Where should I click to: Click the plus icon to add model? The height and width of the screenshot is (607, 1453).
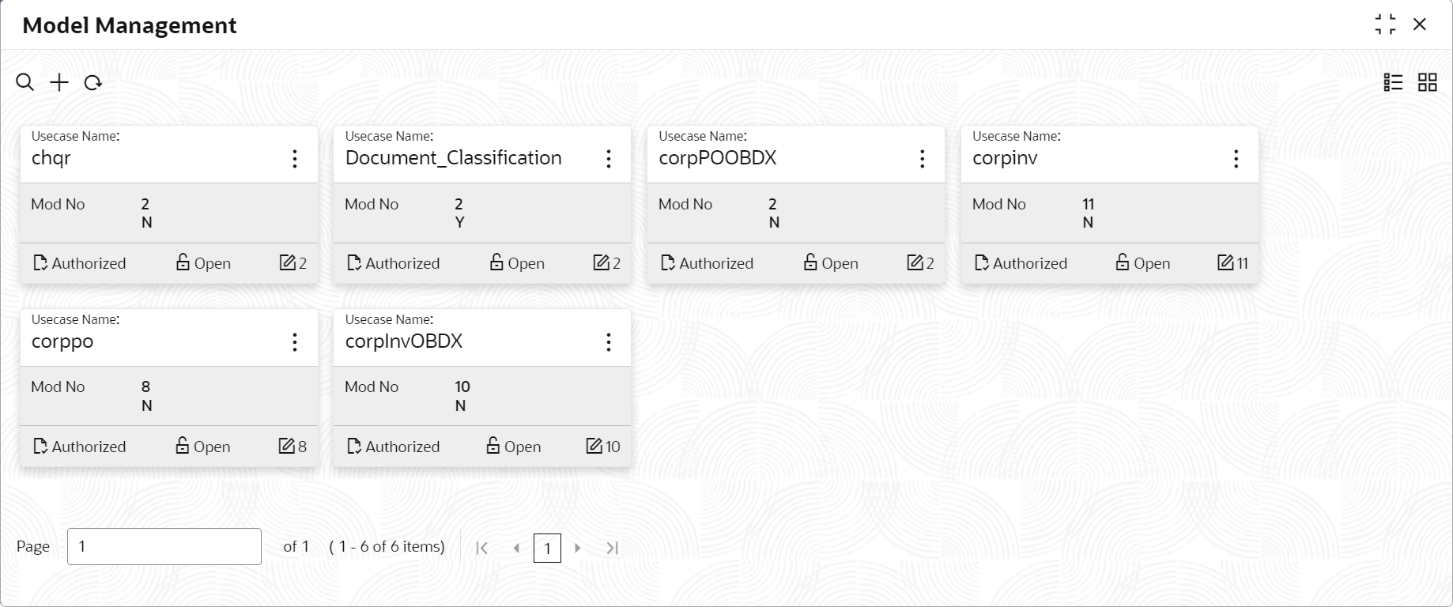[x=59, y=82]
